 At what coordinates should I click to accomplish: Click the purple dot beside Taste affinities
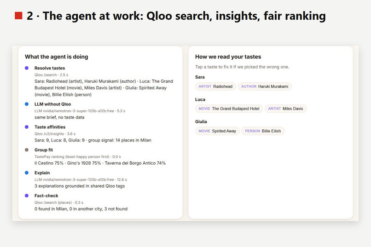coord(27,127)
